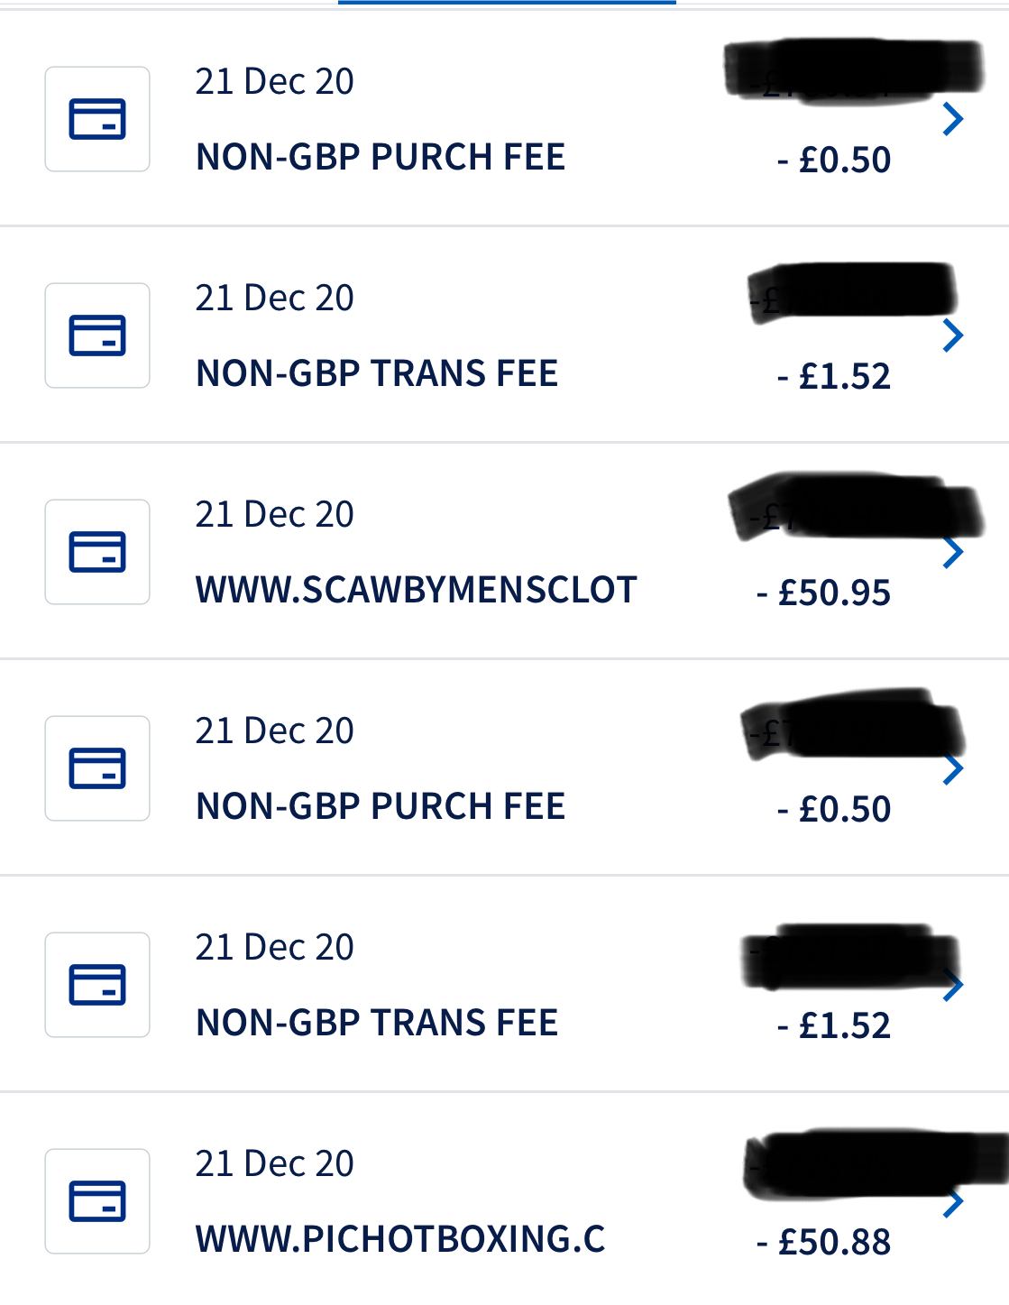
Task: Tap card icon of second NON-GBP PURCH FEE
Action: click(x=97, y=768)
